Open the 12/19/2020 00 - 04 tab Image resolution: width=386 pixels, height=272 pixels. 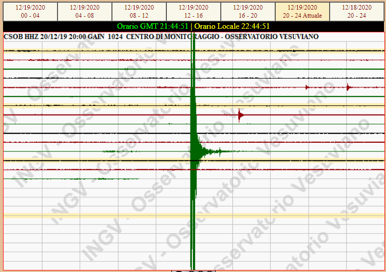coord(30,12)
